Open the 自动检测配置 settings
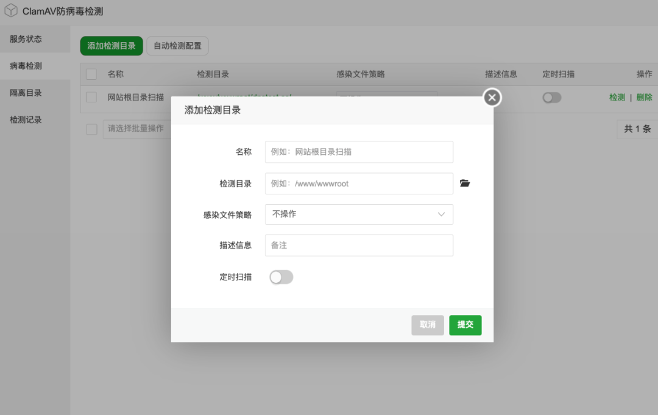The height and width of the screenshot is (415, 658). coord(177,46)
